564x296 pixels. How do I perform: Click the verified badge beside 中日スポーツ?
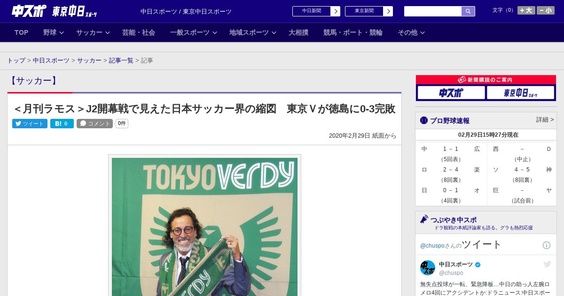(x=478, y=265)
